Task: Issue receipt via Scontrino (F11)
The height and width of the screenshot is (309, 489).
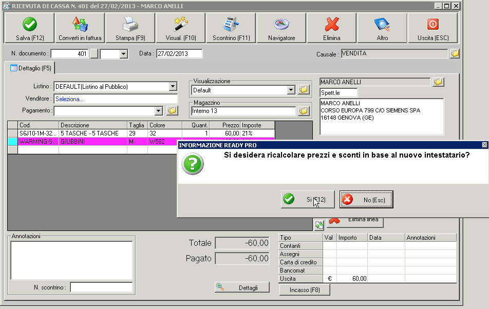Action: click(x=231, y=28)
